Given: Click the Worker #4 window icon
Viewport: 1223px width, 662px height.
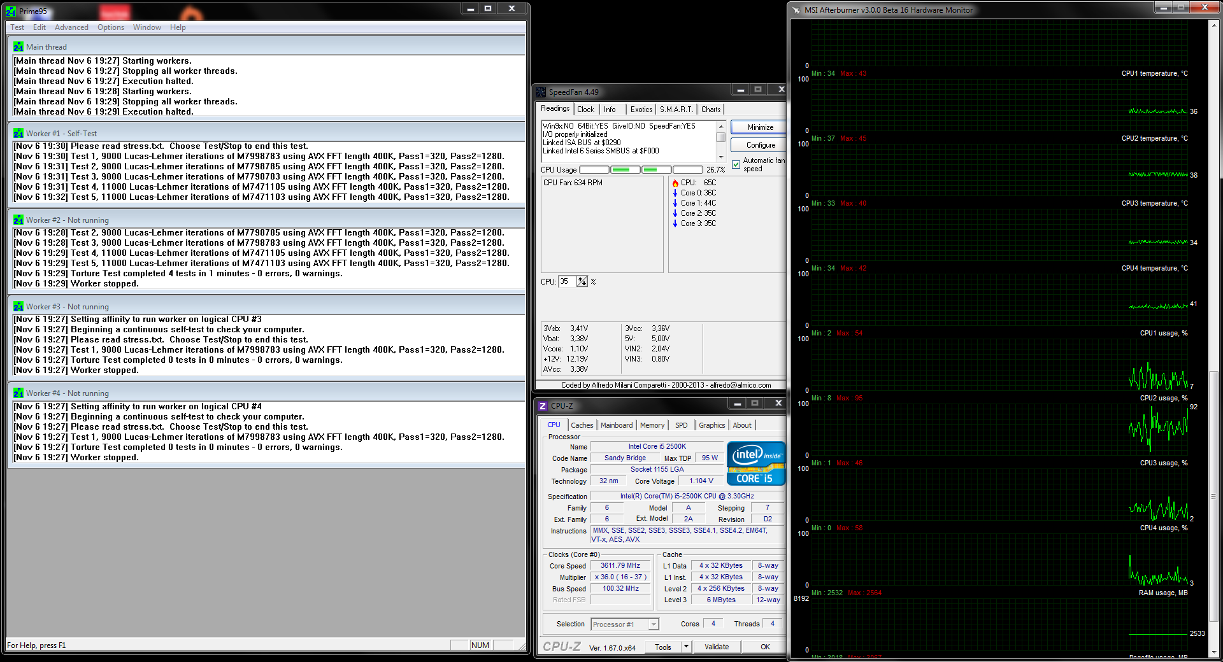Looking at the screenshot, I should click(x=18, y=393).
